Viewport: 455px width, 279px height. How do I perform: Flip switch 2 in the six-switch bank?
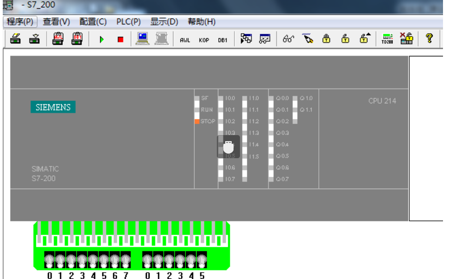169,260
